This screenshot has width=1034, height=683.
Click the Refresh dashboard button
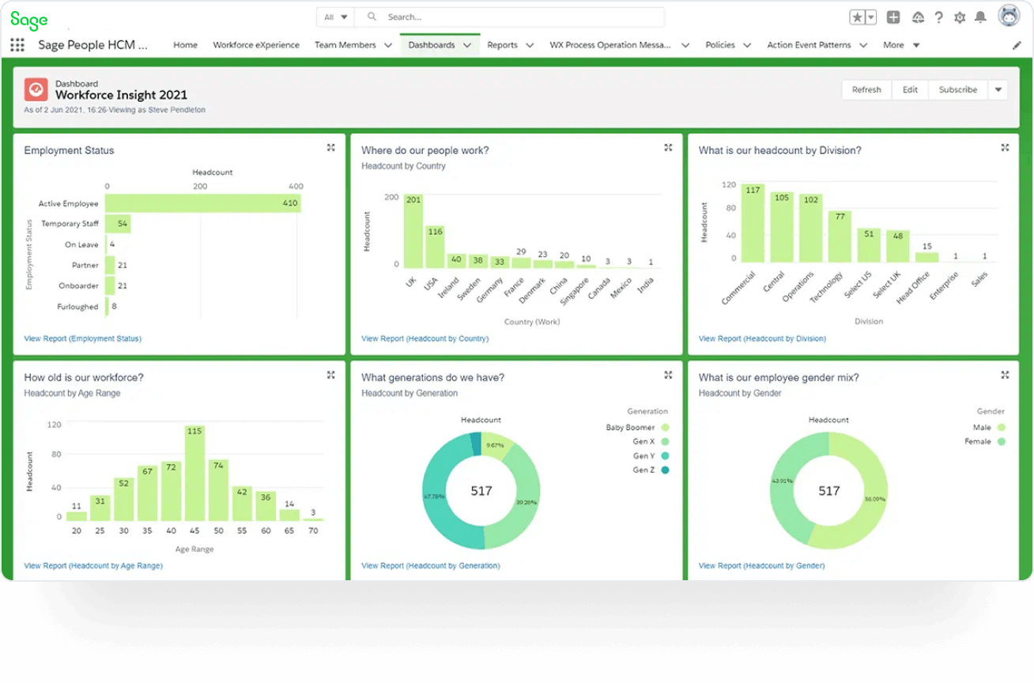(x=866, y=89)
